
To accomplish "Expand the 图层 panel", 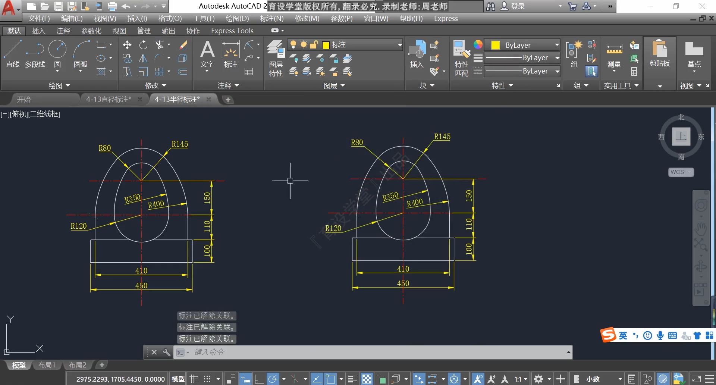I will point(334,85).
